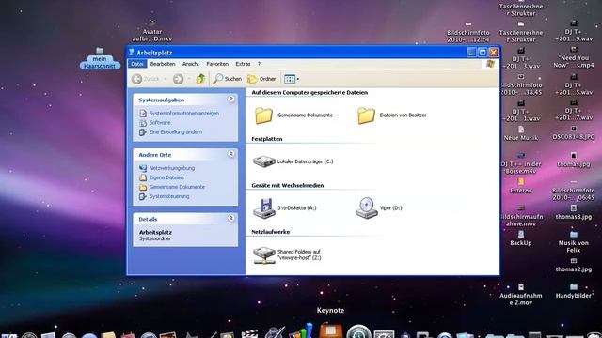
Task: Select thomas.jpg desktop file
Action: [x=574, y=160]
